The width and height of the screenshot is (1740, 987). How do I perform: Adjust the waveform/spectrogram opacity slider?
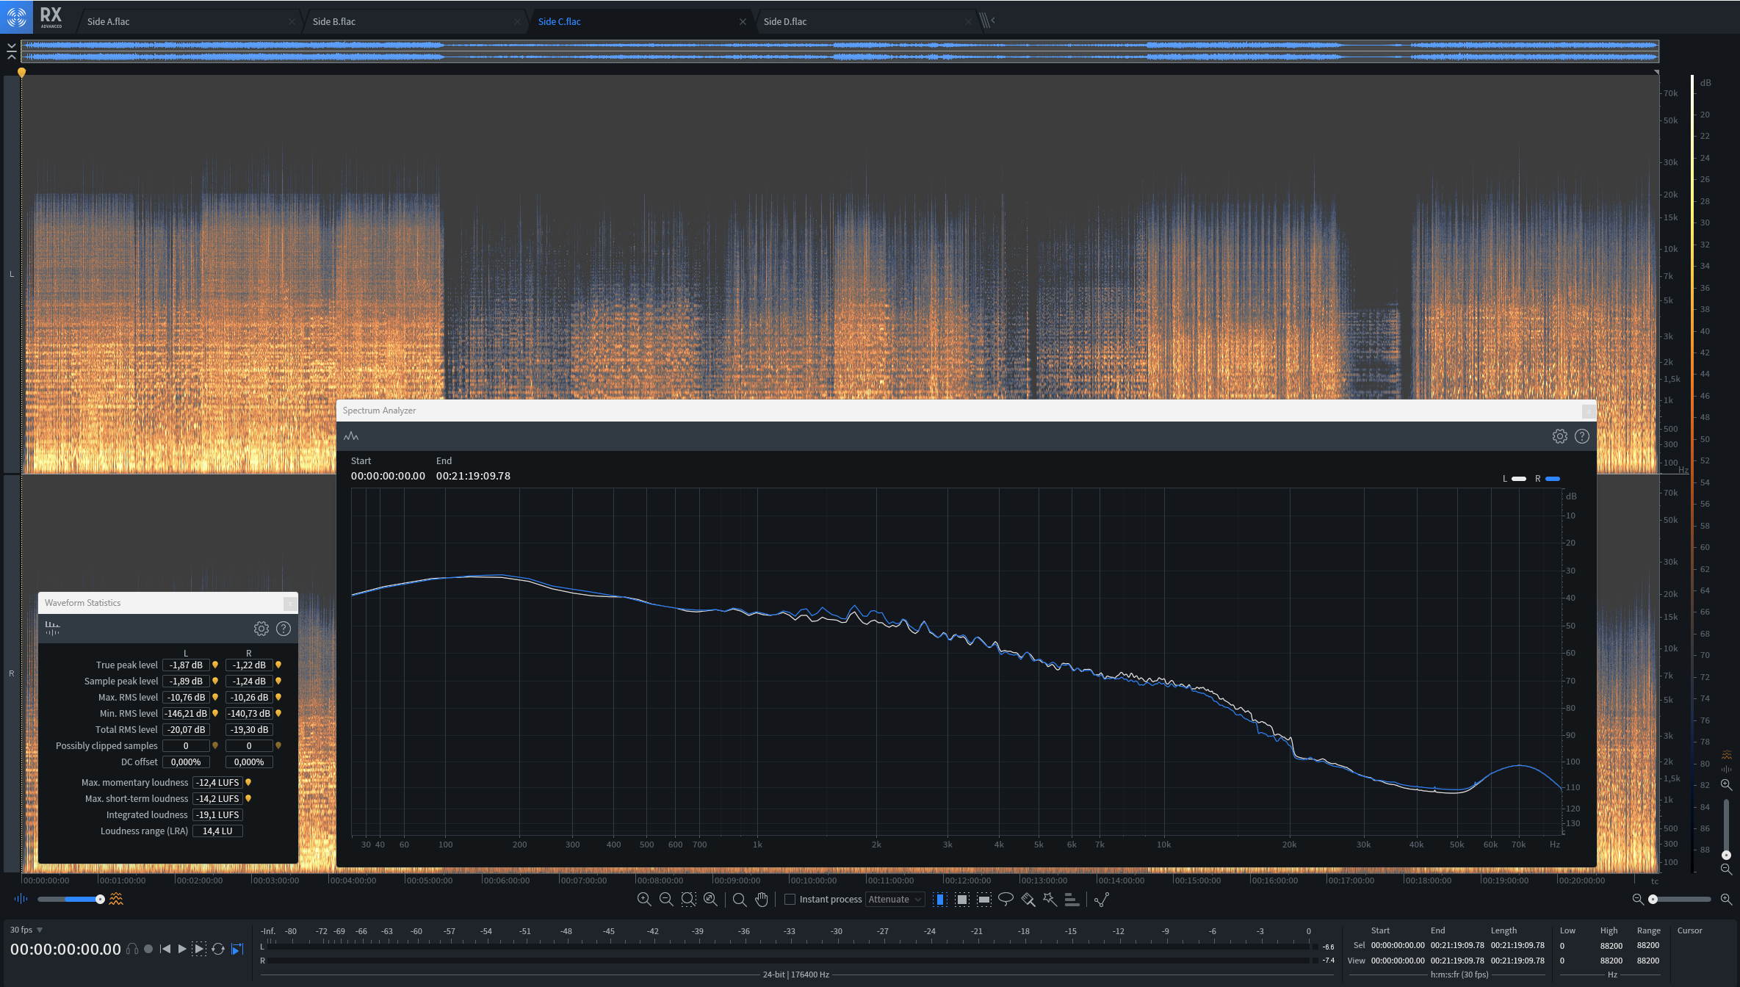point(100,899)
